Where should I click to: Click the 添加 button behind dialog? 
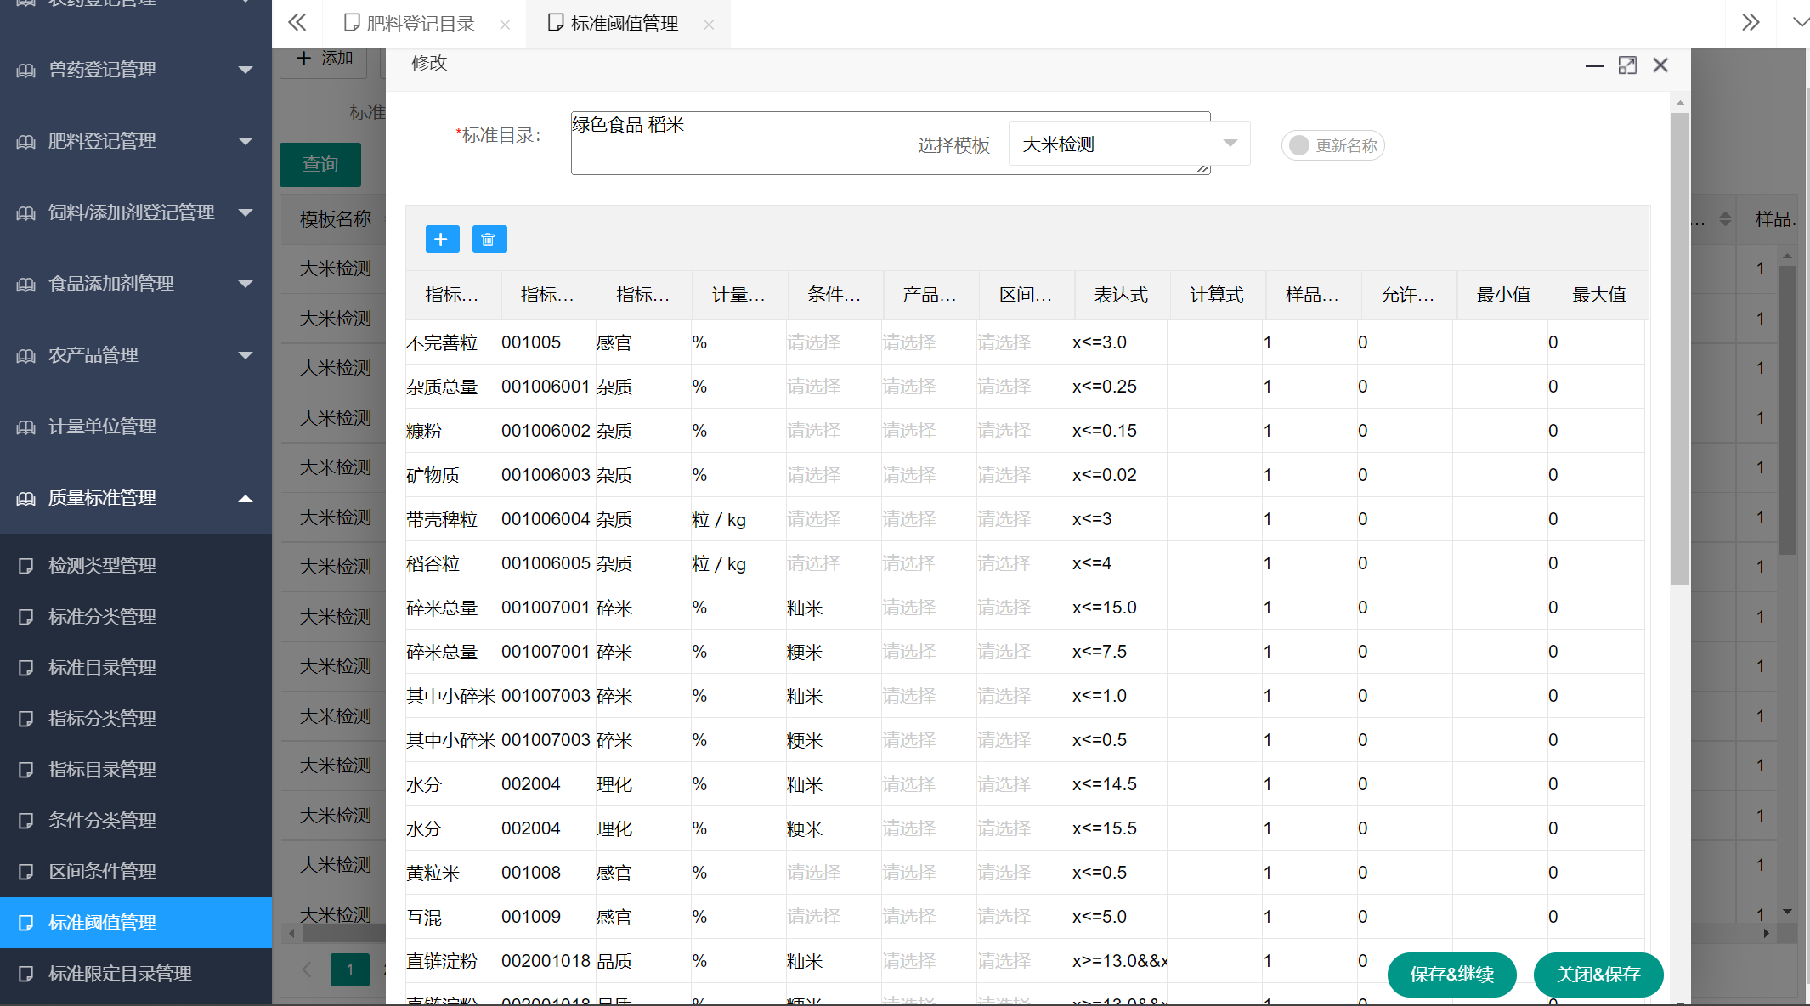[324, 59]
